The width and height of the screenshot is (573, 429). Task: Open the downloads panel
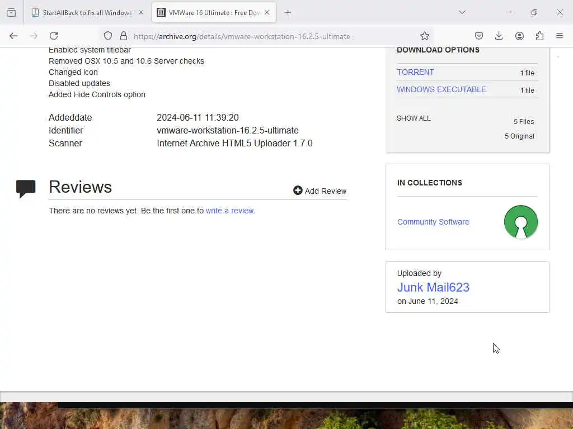pos(499,36)
